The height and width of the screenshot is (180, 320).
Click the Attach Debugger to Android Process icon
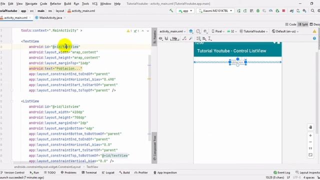point(277,11)
